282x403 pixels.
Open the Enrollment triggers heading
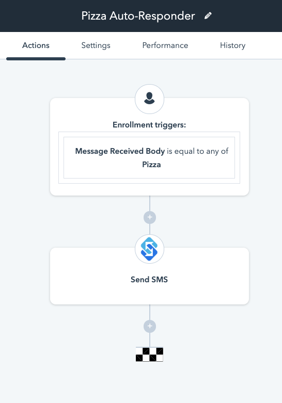(149, 125)
